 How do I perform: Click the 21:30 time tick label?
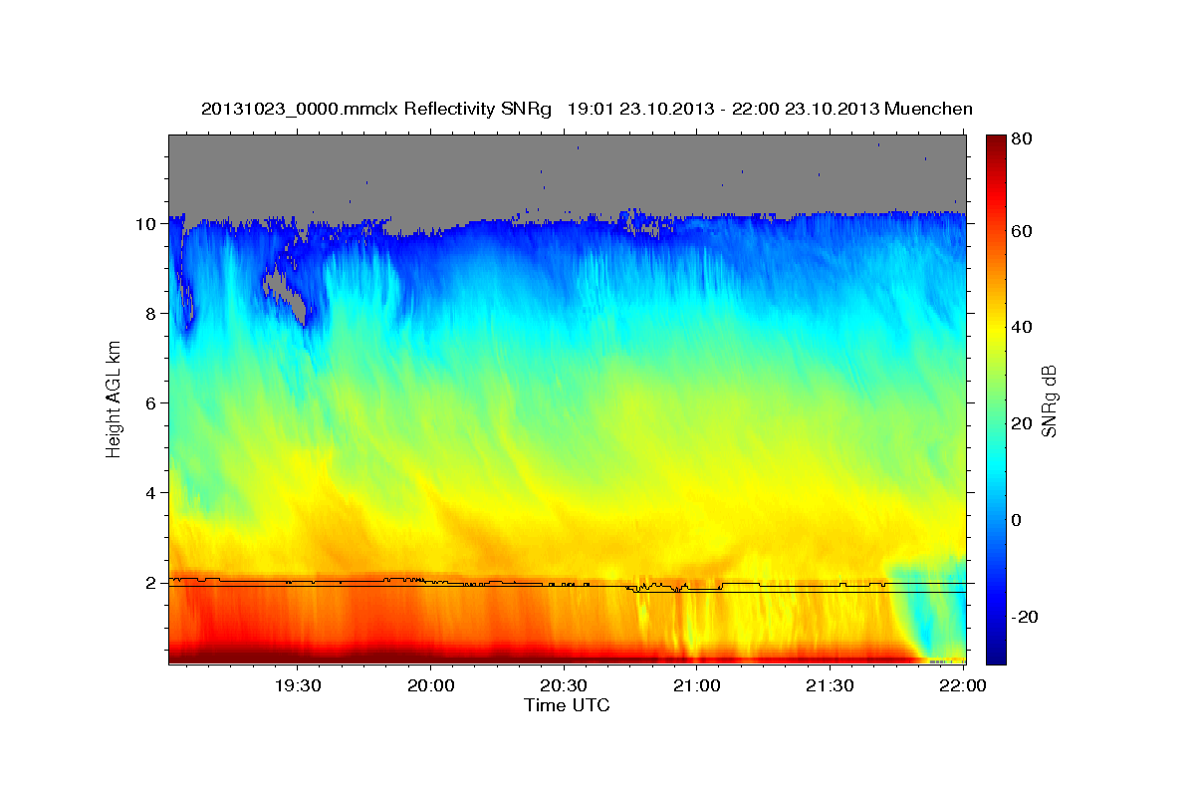(x=830, y=685)
